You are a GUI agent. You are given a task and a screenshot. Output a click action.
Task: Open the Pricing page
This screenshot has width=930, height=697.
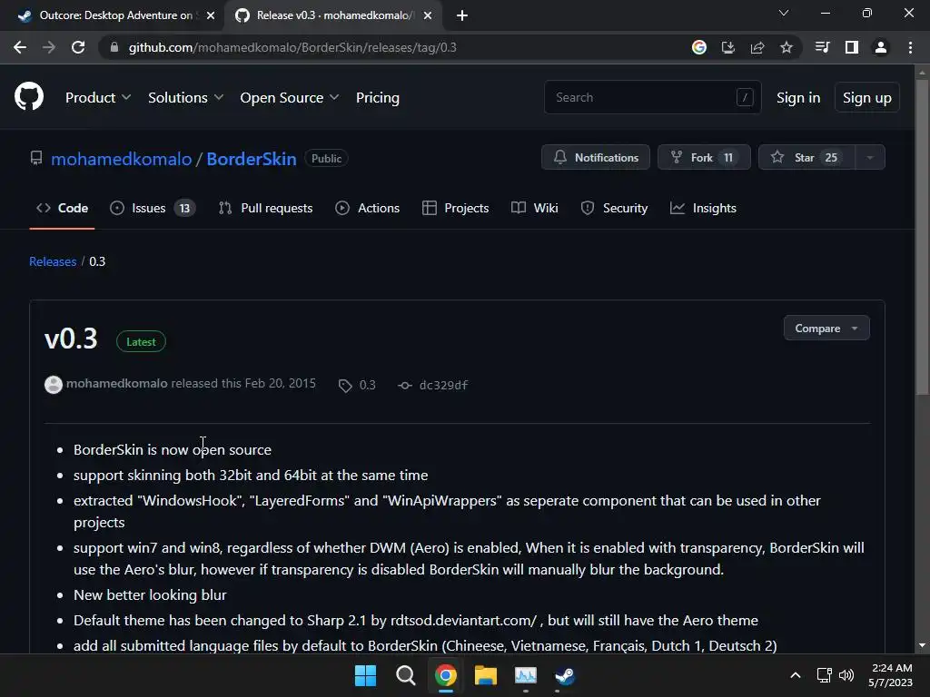tap(377, 98)
